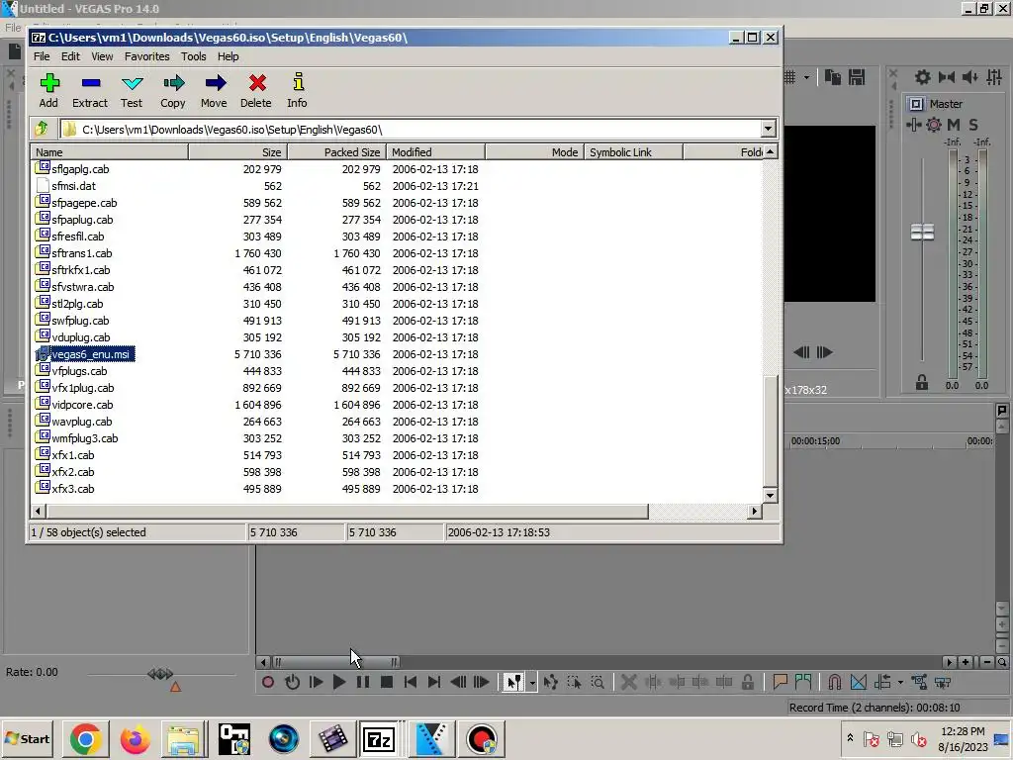
Task: Go up one folder level in 7-Zip
Action: pos(42,129)
